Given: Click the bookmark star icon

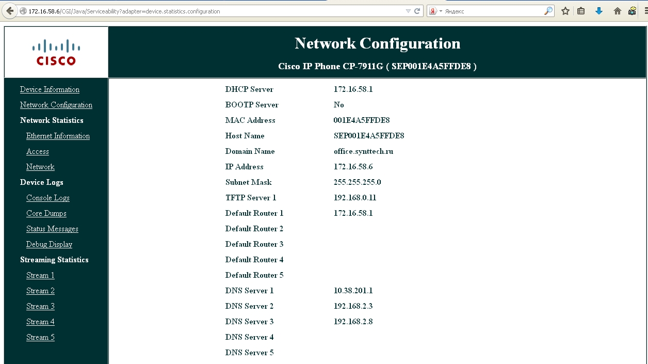Looking at the screenshot, I should [x=565, y=11].
